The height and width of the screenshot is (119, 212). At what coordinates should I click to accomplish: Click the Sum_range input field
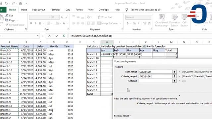[x=155, y=72]
